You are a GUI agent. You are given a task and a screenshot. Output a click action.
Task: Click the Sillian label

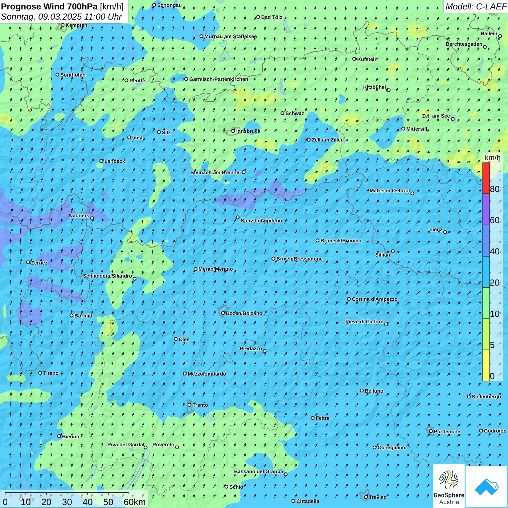382,255
